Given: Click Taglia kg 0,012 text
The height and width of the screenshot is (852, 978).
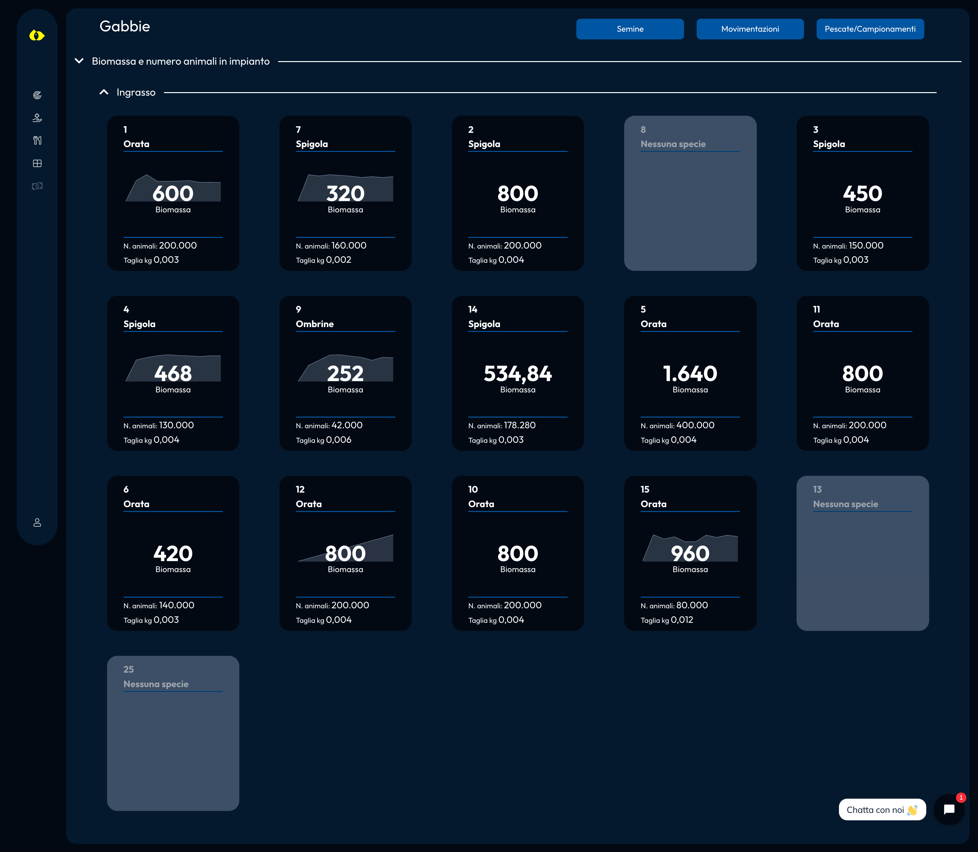Looking at the screenshot, I should pos(667,620).
